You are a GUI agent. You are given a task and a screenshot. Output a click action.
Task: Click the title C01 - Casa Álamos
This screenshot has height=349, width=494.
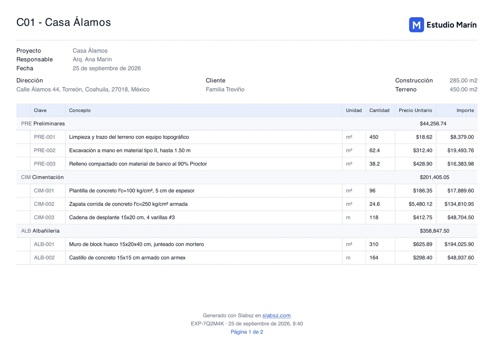(64, 22)
